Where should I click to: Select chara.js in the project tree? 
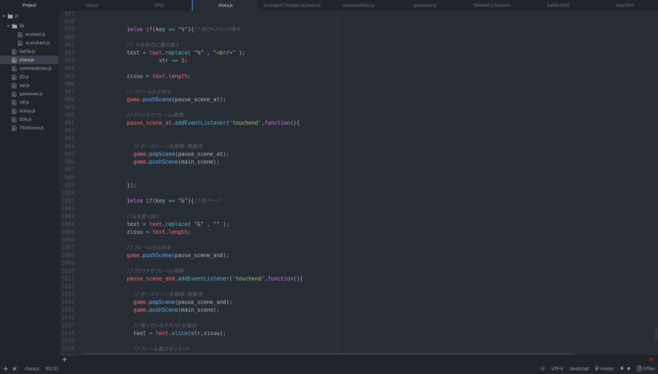click(27, 60)
